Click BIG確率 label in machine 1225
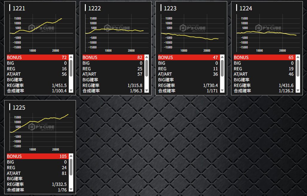Screen dimensions: 307x196 click(x=15, y=179)
